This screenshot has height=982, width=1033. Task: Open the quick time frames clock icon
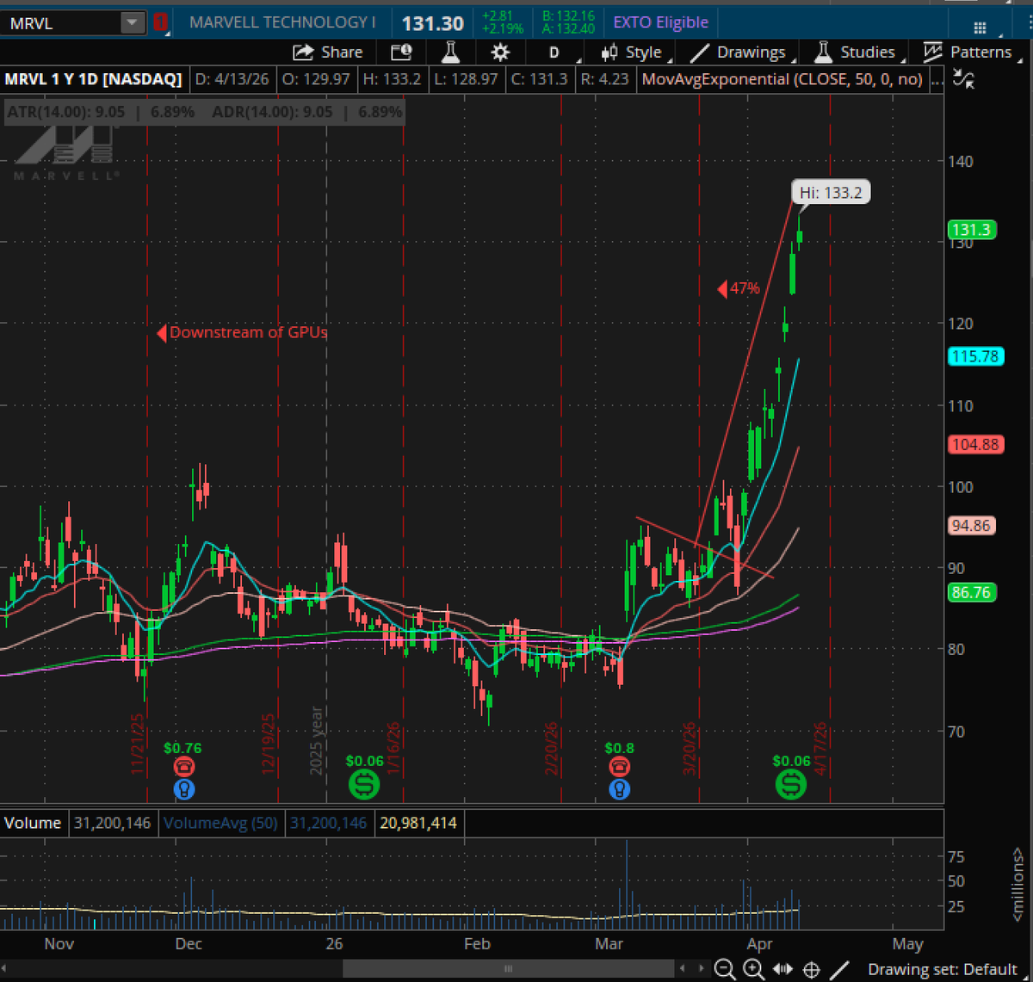(x=401, y=52)
